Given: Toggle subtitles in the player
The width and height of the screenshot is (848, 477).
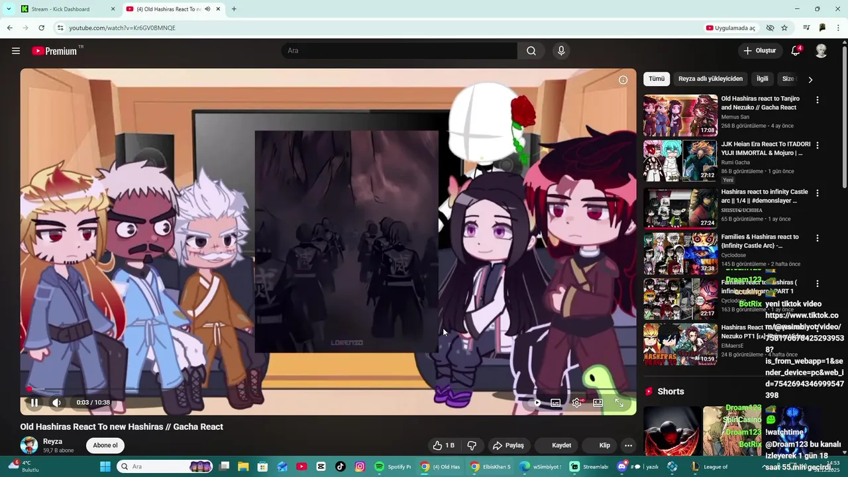Looking at the screenshot, I should (x=556, y=402).
